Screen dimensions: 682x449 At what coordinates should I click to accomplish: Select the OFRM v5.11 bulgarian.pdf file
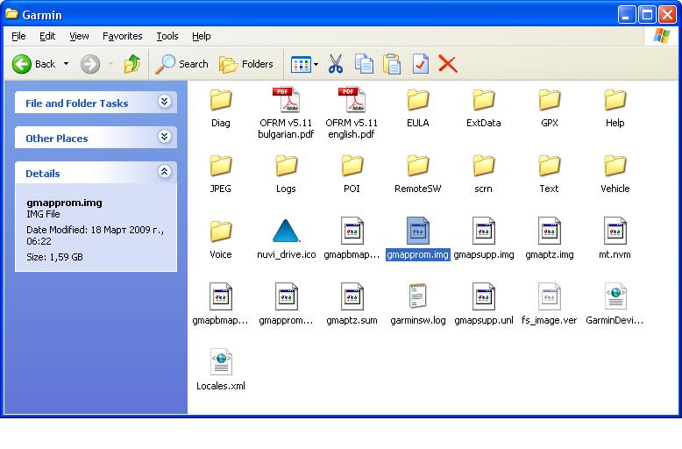[x=286, y=102]
